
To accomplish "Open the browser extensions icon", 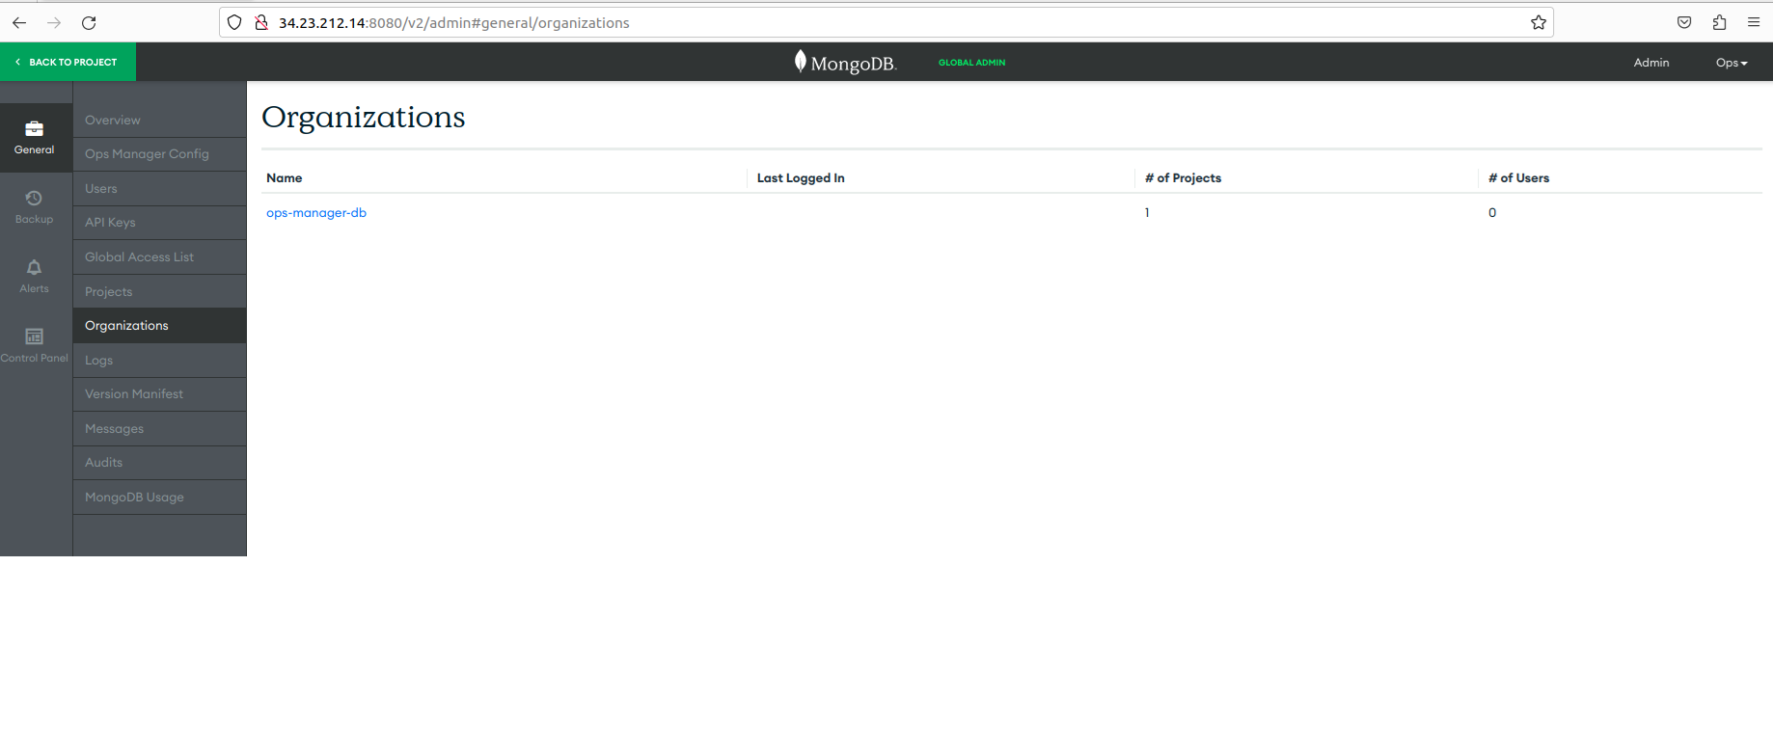I will click(1719, 23).
